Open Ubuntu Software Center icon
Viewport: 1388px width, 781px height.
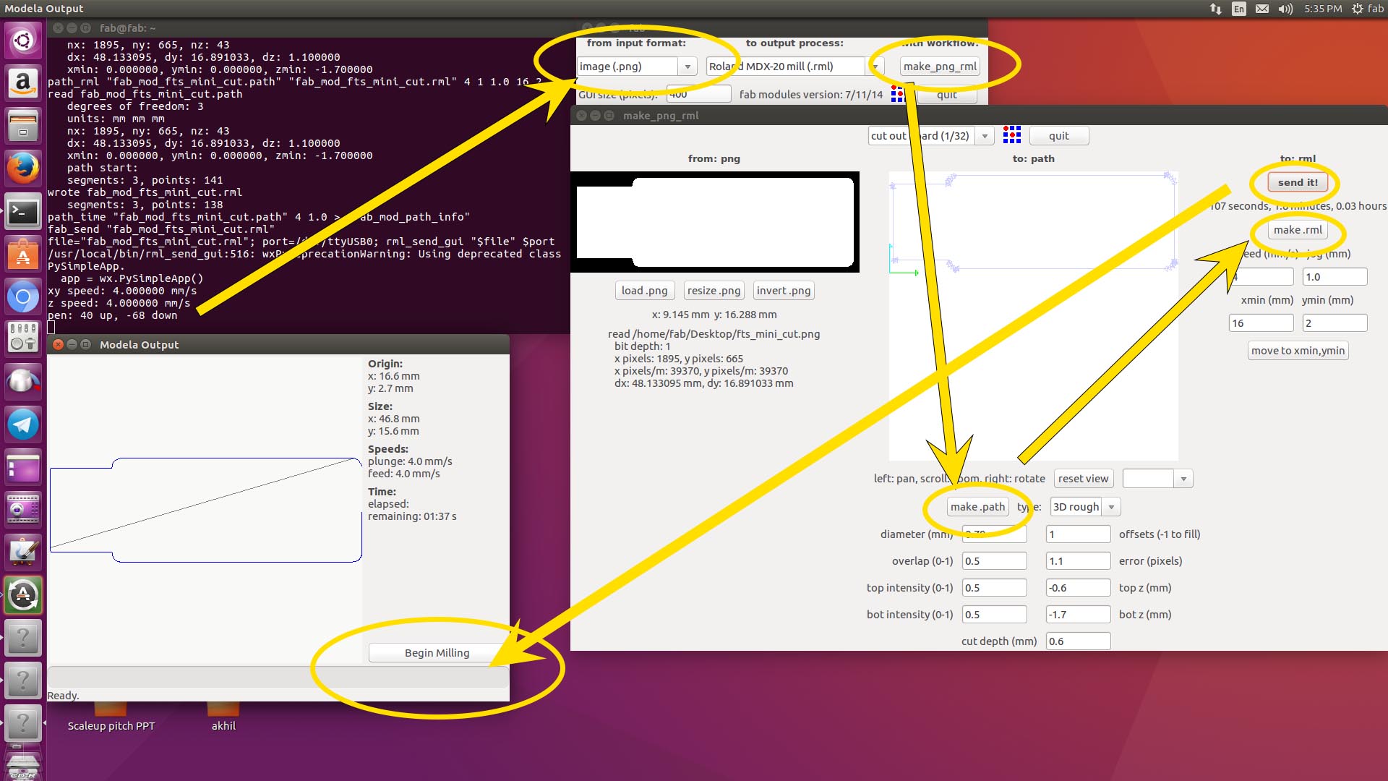pyautogui.click(x=23, y=254)
